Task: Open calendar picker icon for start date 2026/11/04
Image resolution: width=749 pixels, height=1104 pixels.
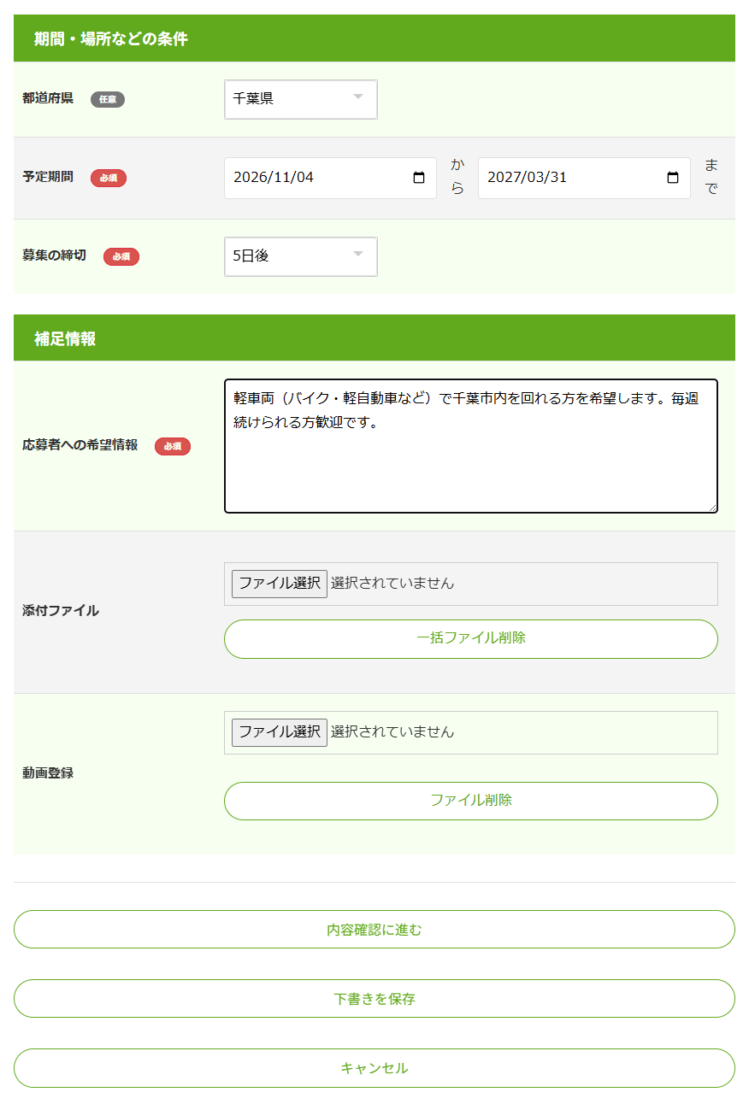Action: [x=419, y=178]
